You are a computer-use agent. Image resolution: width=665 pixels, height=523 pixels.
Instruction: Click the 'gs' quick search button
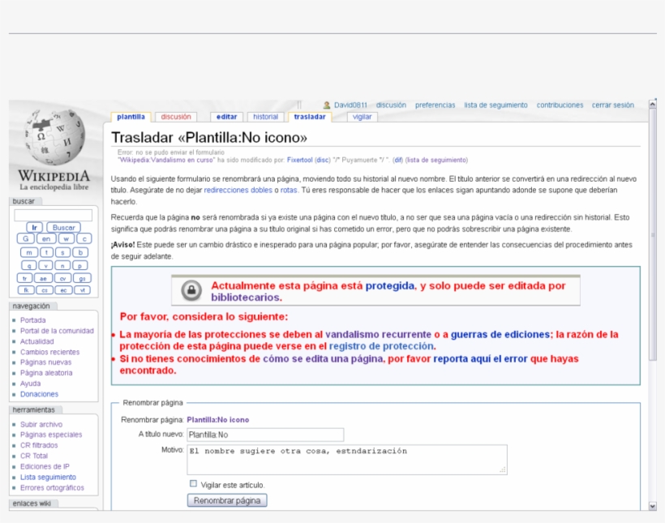coord(82,278)
